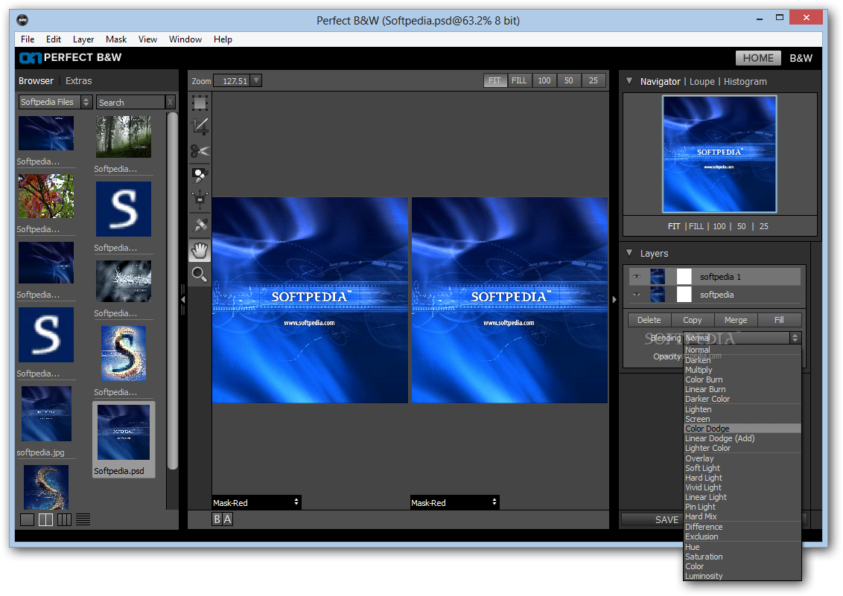Image resolution: width=843 pixels, height=596 pixels.
Task: Choose Luminosity blending mode
Action: coord(742,576)
